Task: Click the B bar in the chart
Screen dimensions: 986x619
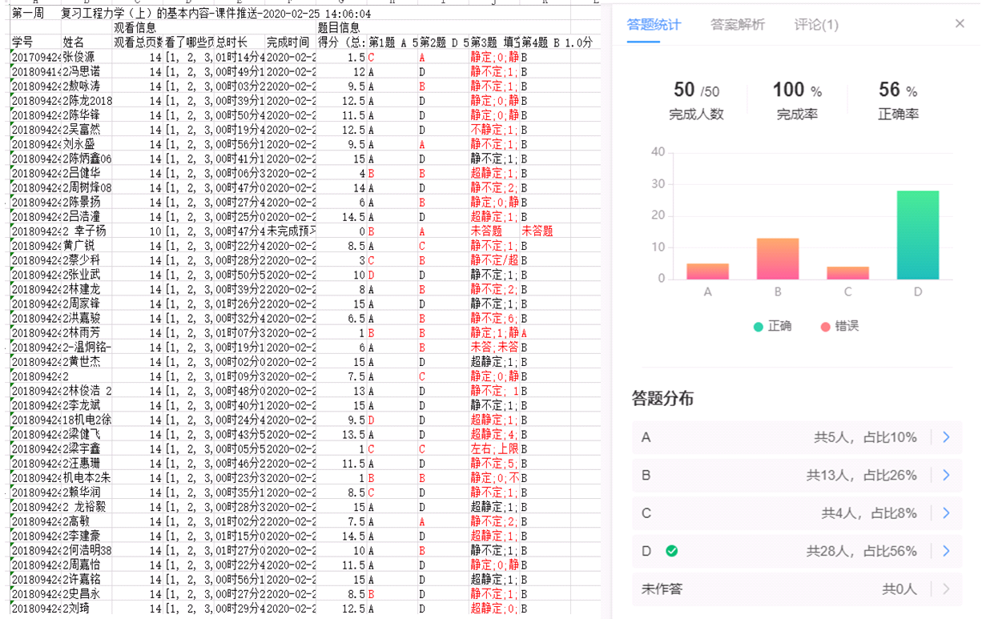Action: click(x=777, y=259)
